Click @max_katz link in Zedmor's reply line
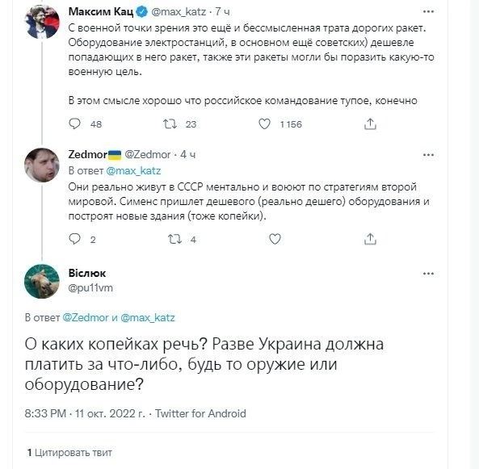This screenshot has width=479, height=469. coord(133,170)
